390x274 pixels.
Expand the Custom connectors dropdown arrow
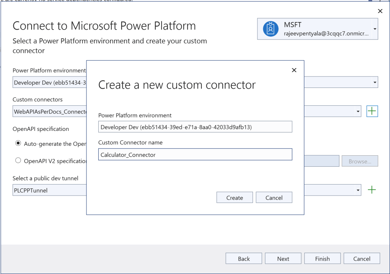358,112
